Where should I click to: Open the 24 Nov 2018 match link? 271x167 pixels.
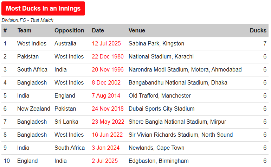coord(108,109)
